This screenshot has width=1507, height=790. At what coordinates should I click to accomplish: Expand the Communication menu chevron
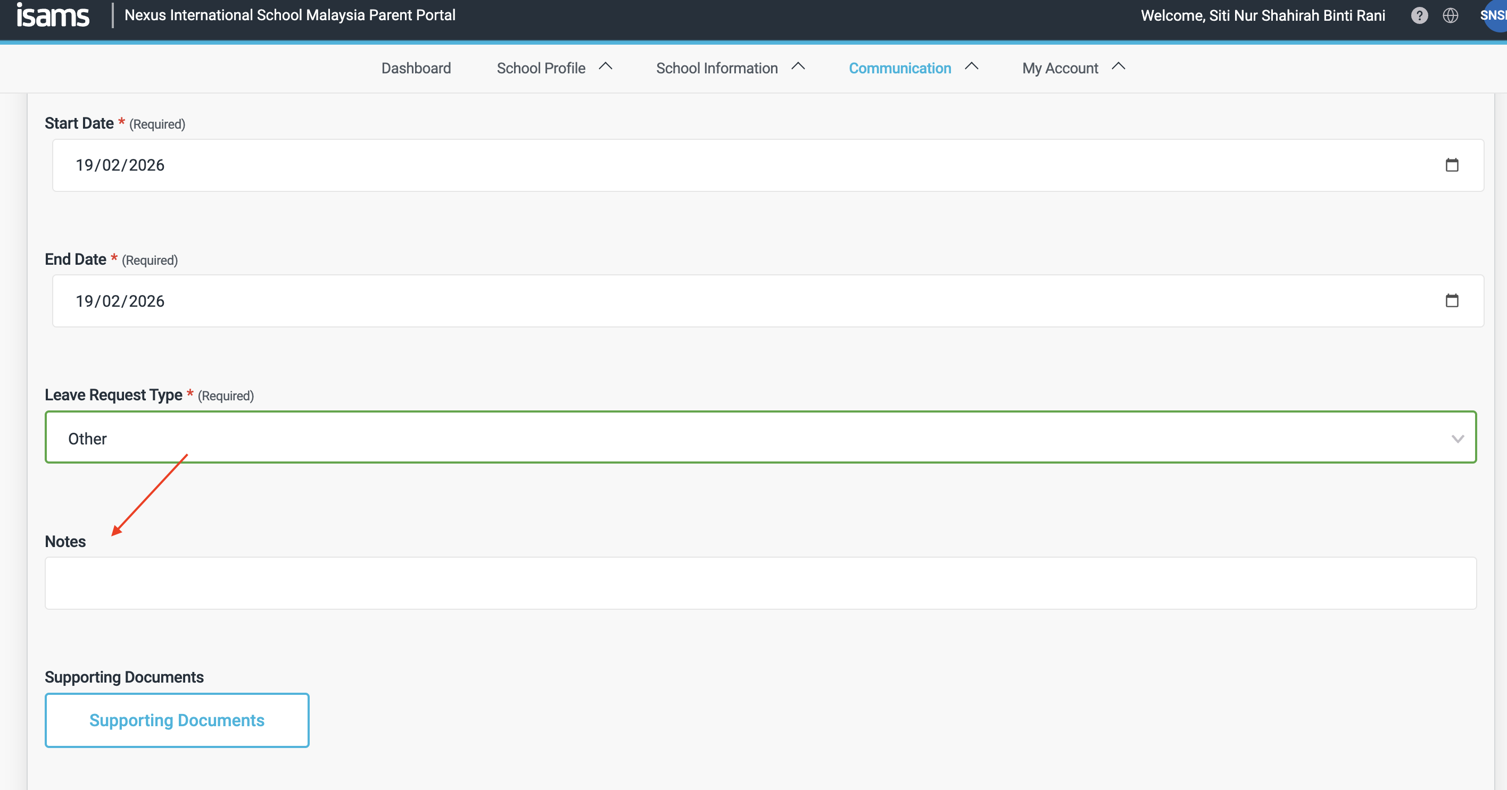[x=971, y=67]
